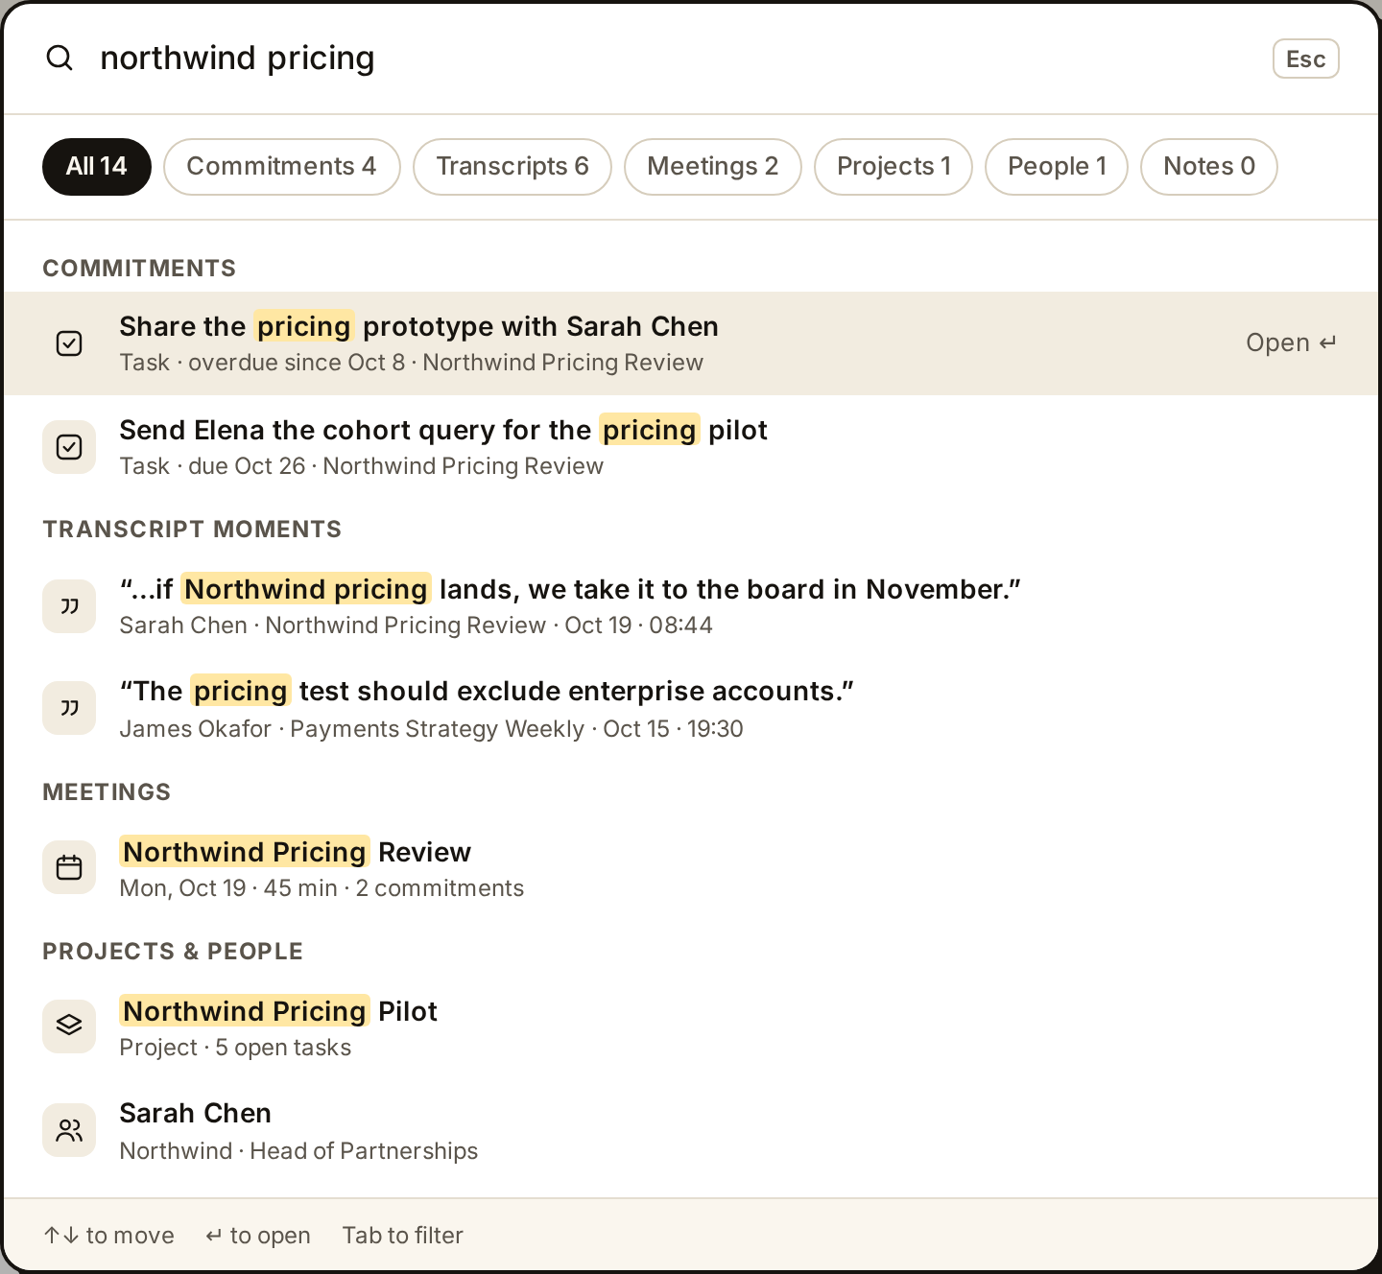Screen dimensions: 1382x1274
Task: Click "Mon, Oct 19 · 45 min · 2 commitments" line
Action: (x=322, y=888)
